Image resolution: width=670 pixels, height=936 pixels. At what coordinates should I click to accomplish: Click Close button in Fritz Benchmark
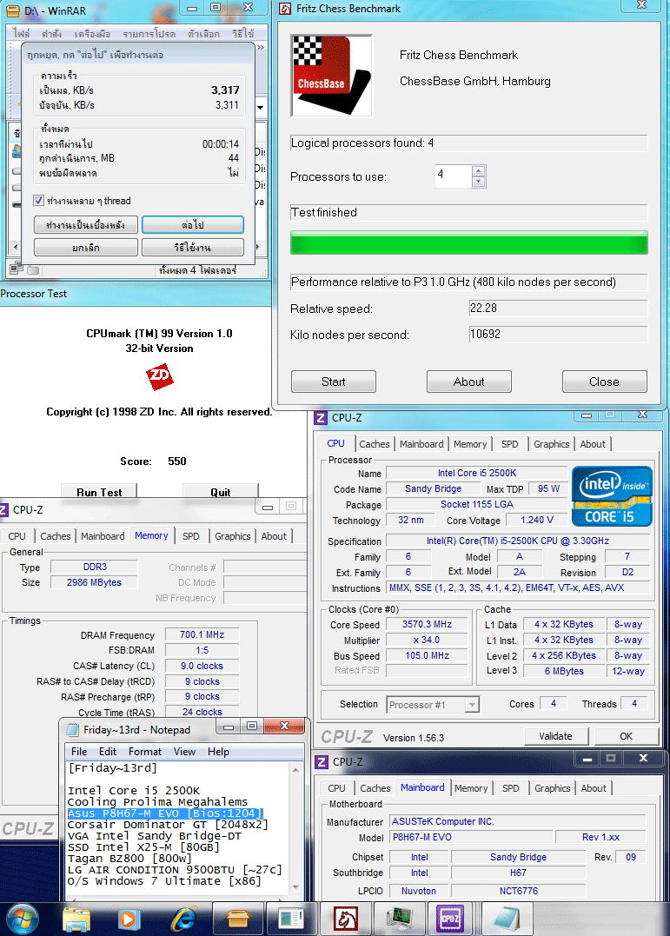(x=604, y=382)
